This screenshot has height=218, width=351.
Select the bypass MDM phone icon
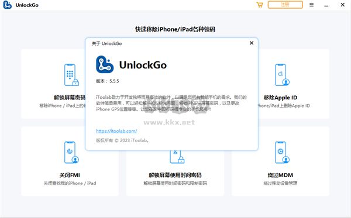click(x=282, y=153)
